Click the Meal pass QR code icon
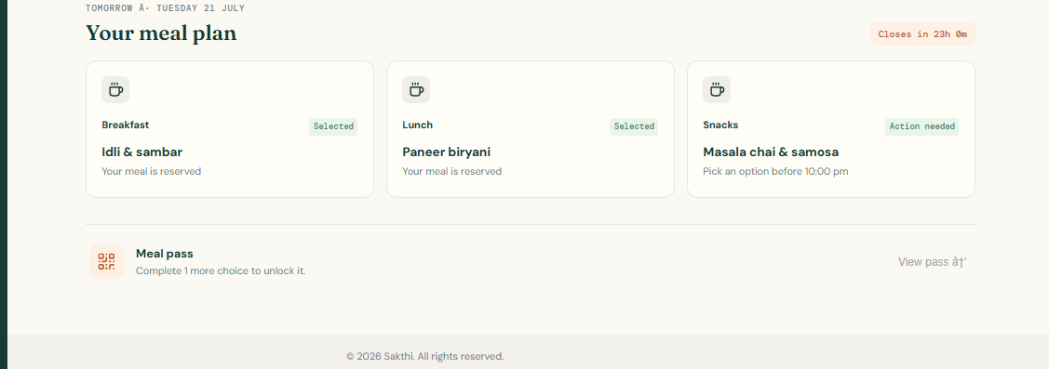This screenshot has height=369, width=1049. 107,261
